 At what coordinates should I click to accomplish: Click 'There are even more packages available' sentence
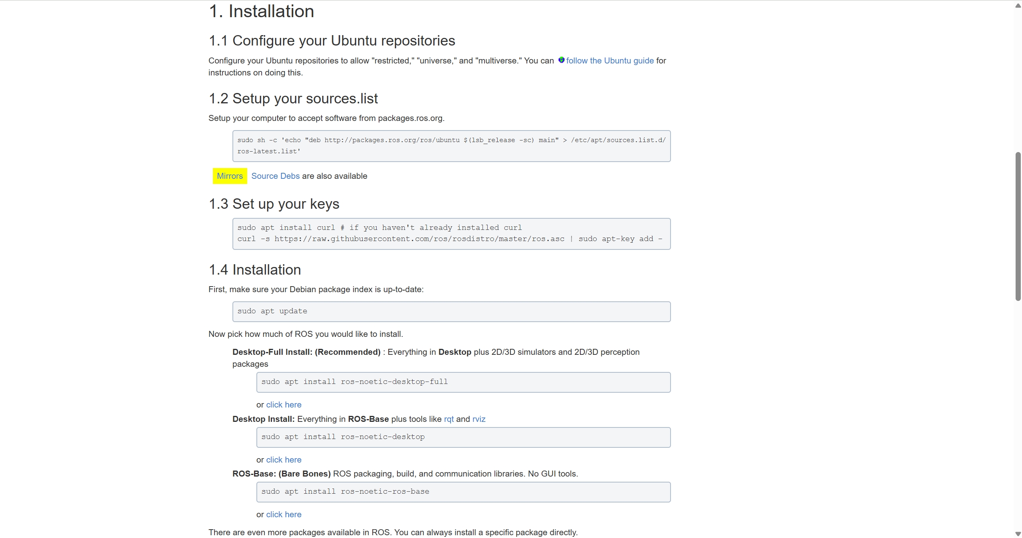(x=393, y=532)
